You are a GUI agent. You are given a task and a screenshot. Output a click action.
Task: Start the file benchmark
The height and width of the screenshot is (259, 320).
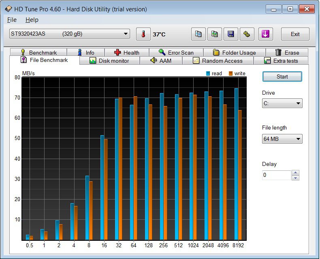pyautogui.click(x=282, y=76)
